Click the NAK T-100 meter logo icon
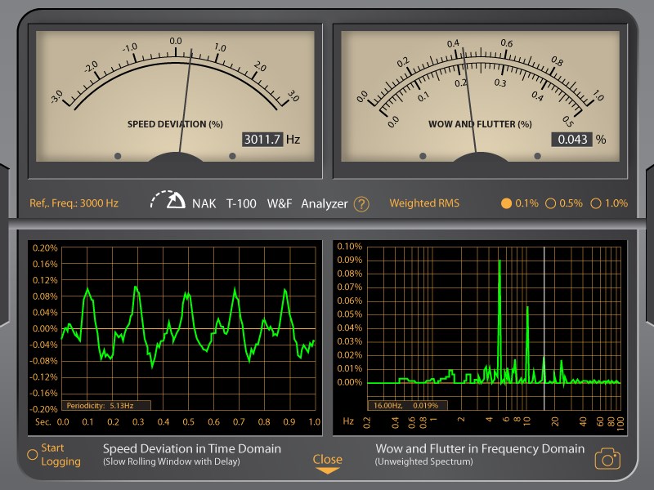The width and height of the screenshot is (654, 490). 168,199
